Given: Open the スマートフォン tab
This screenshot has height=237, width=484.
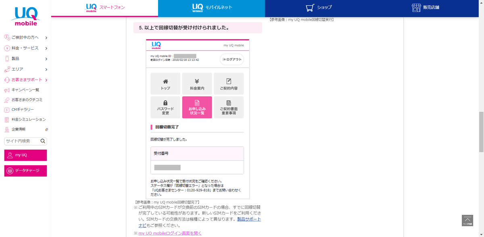Looking at the screenshot, I should coord(104,8).
